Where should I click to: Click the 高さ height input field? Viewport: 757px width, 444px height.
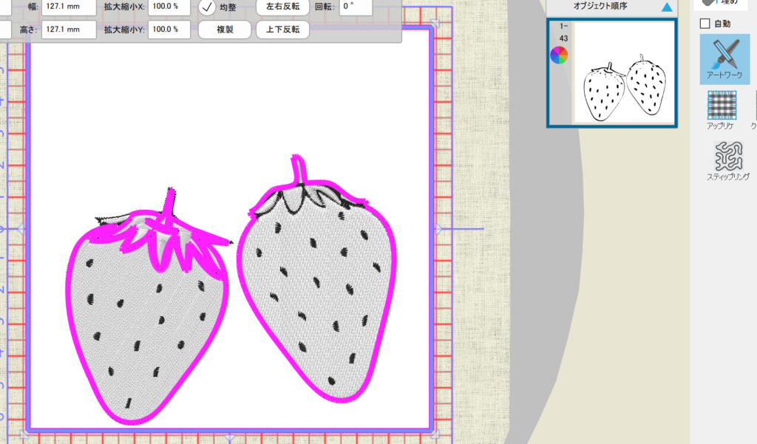click(69, 30)
